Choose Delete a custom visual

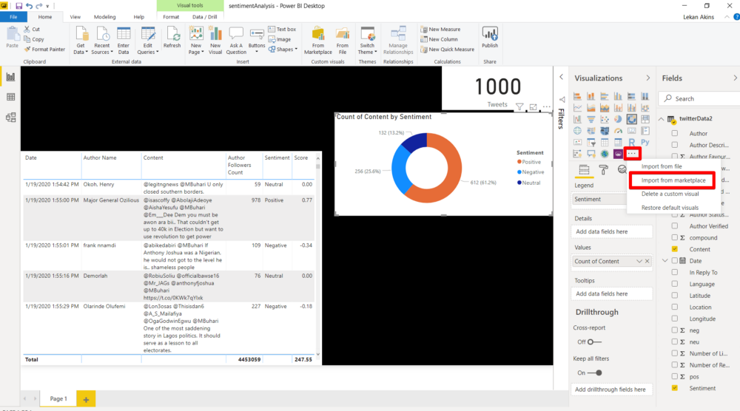tap(670, 194)
